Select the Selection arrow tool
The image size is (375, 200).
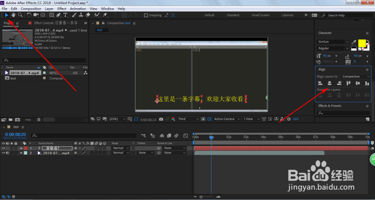click(x=7, y=15)
